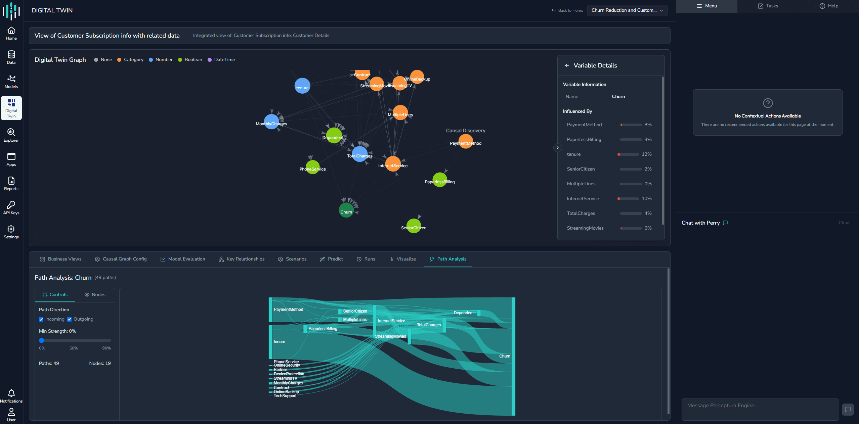
Task: Click the tenure block in Sankey chart
Action: pyautogui.click(x=270, y=342)
